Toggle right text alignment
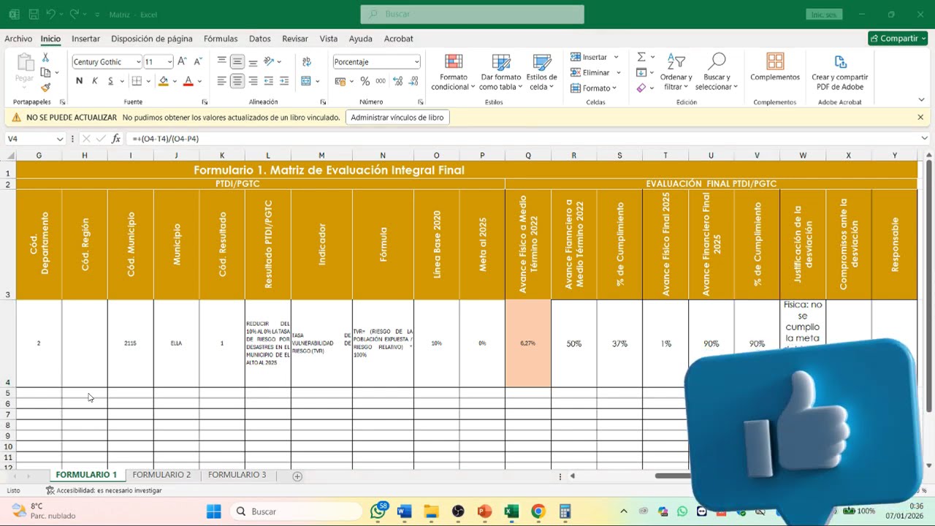Viewport: 935px width, 526px height. click(253, 81)
